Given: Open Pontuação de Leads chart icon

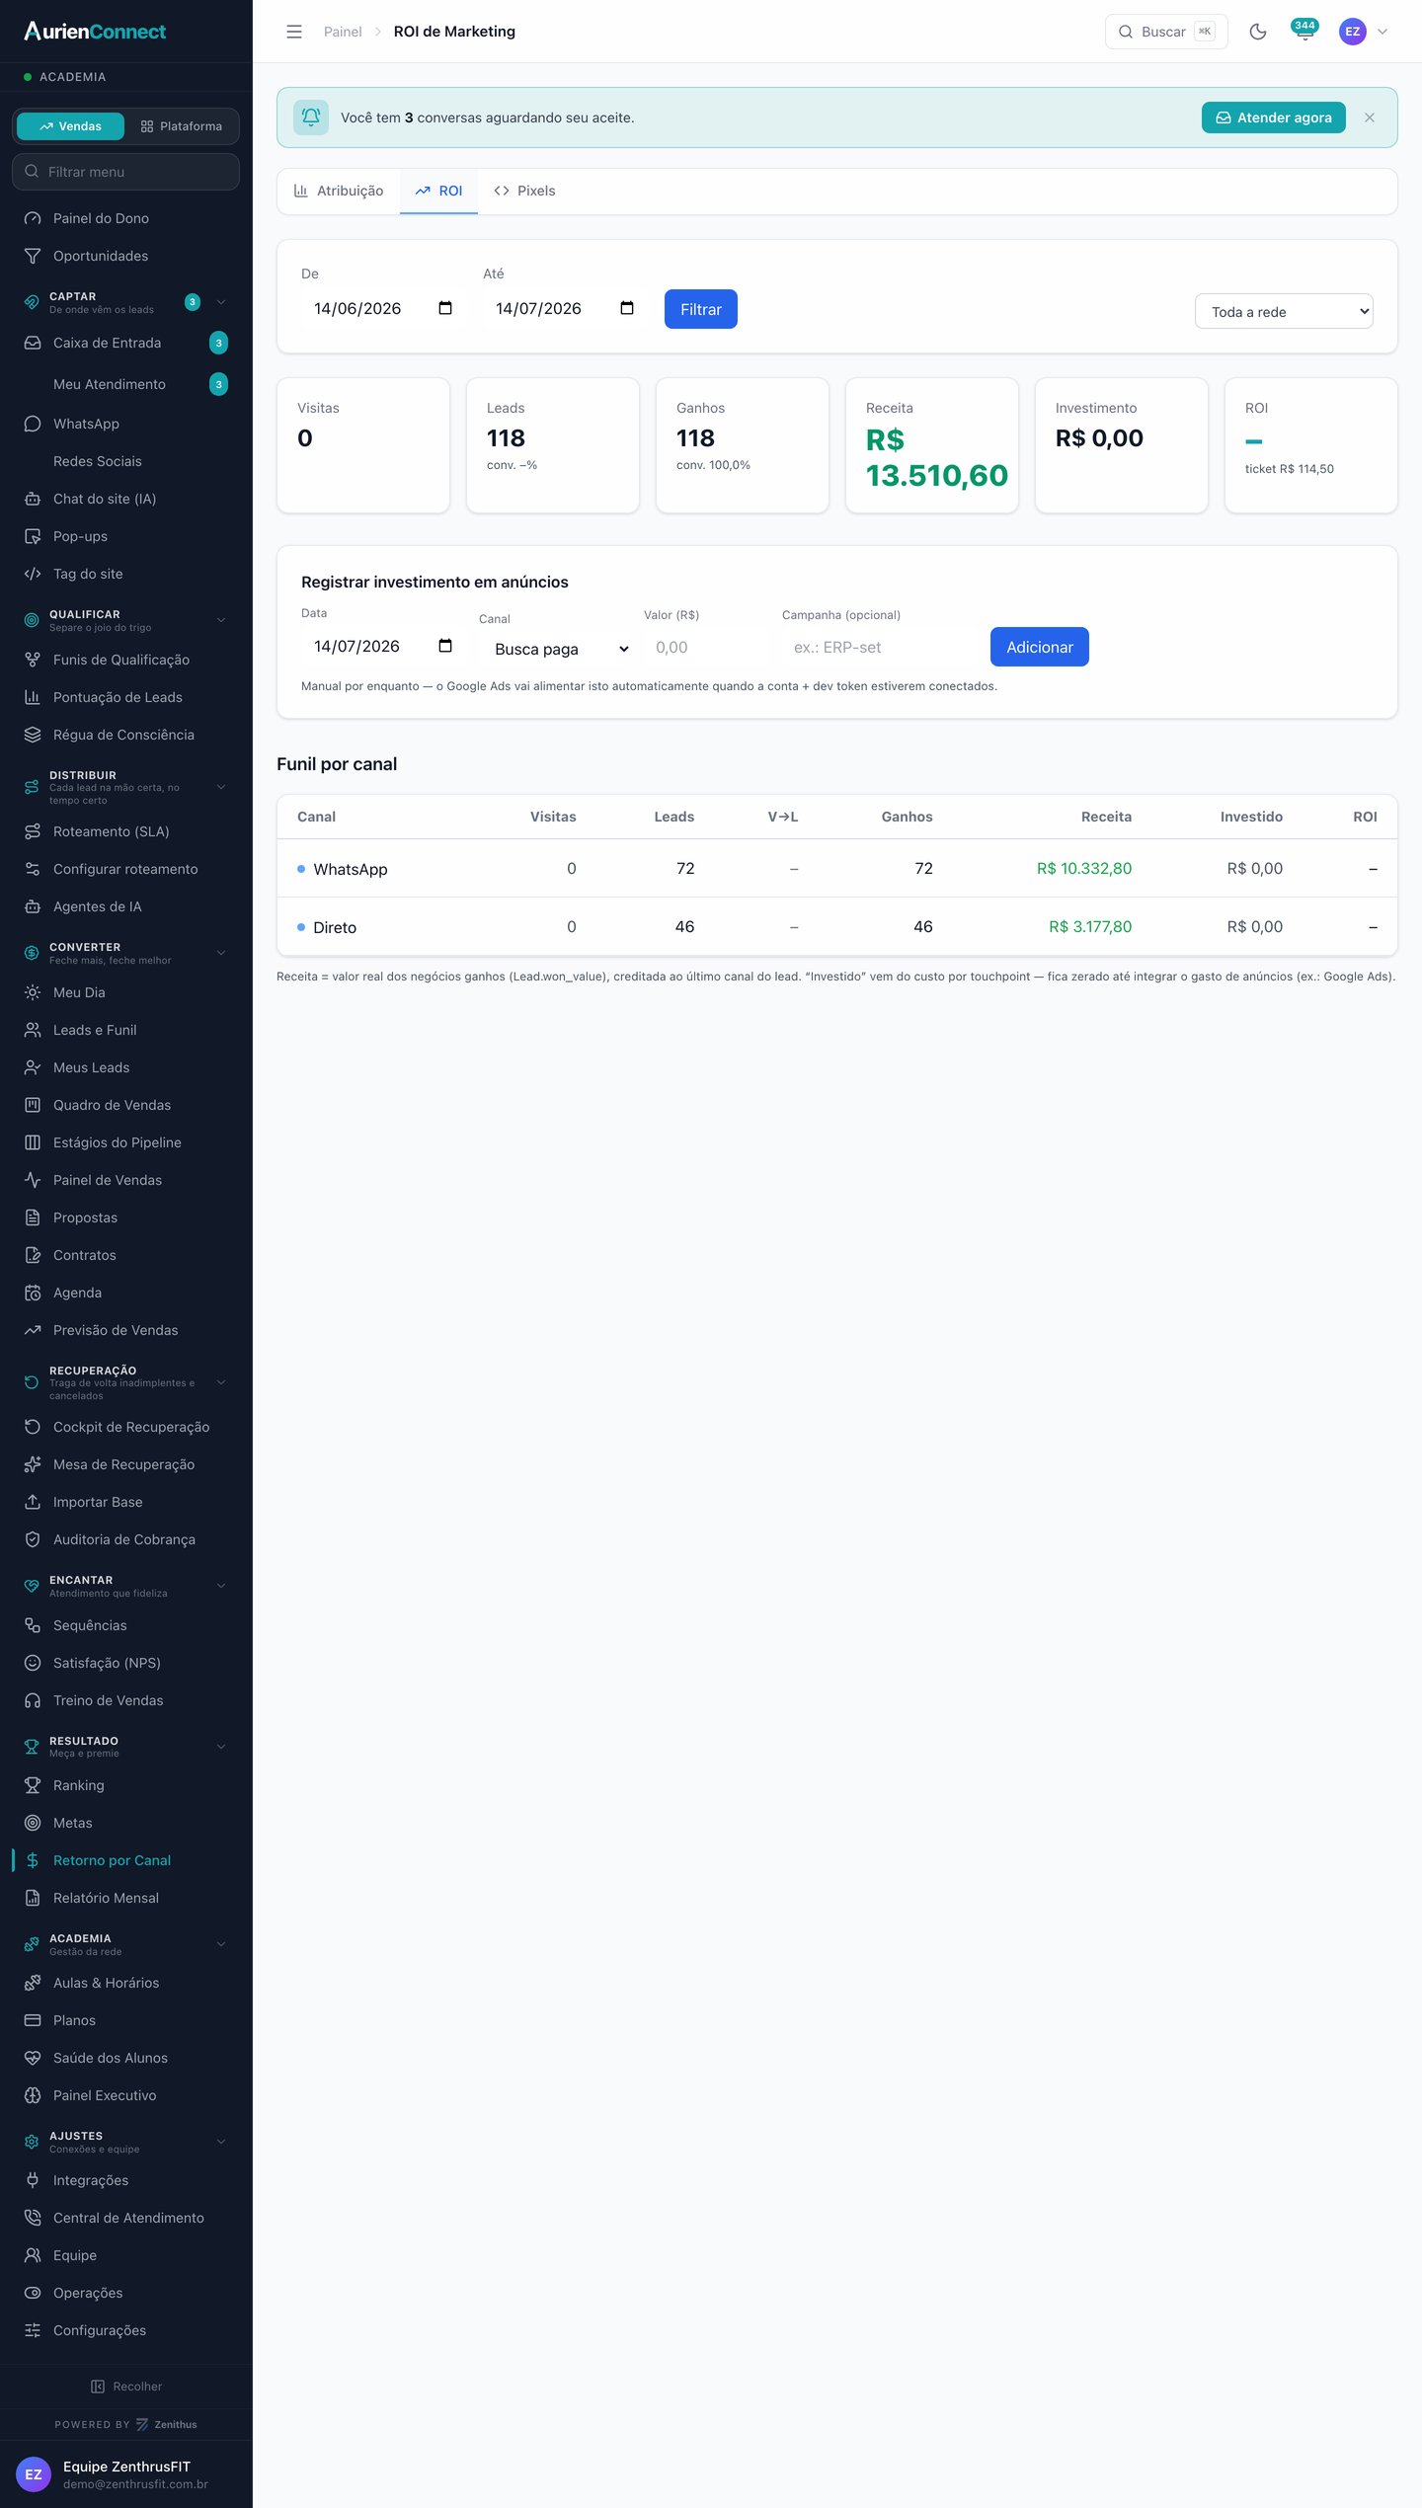Looking at the screenshot, I should click(33, 697).
